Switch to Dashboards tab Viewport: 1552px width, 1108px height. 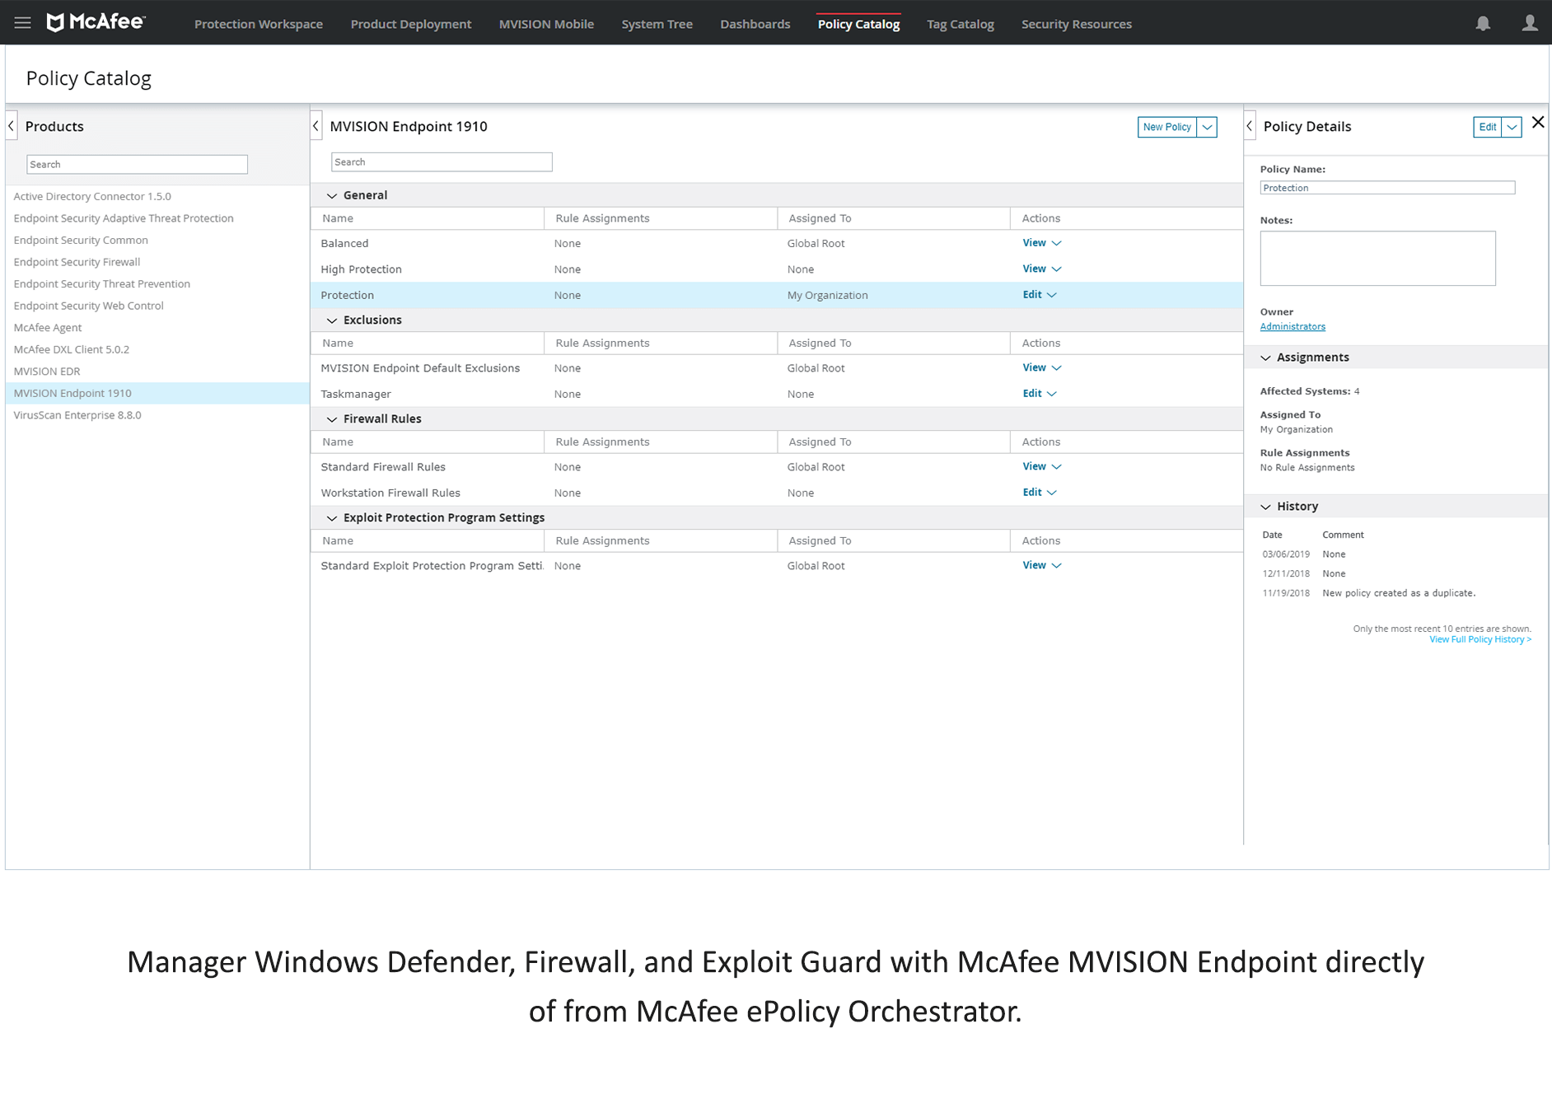755,24
